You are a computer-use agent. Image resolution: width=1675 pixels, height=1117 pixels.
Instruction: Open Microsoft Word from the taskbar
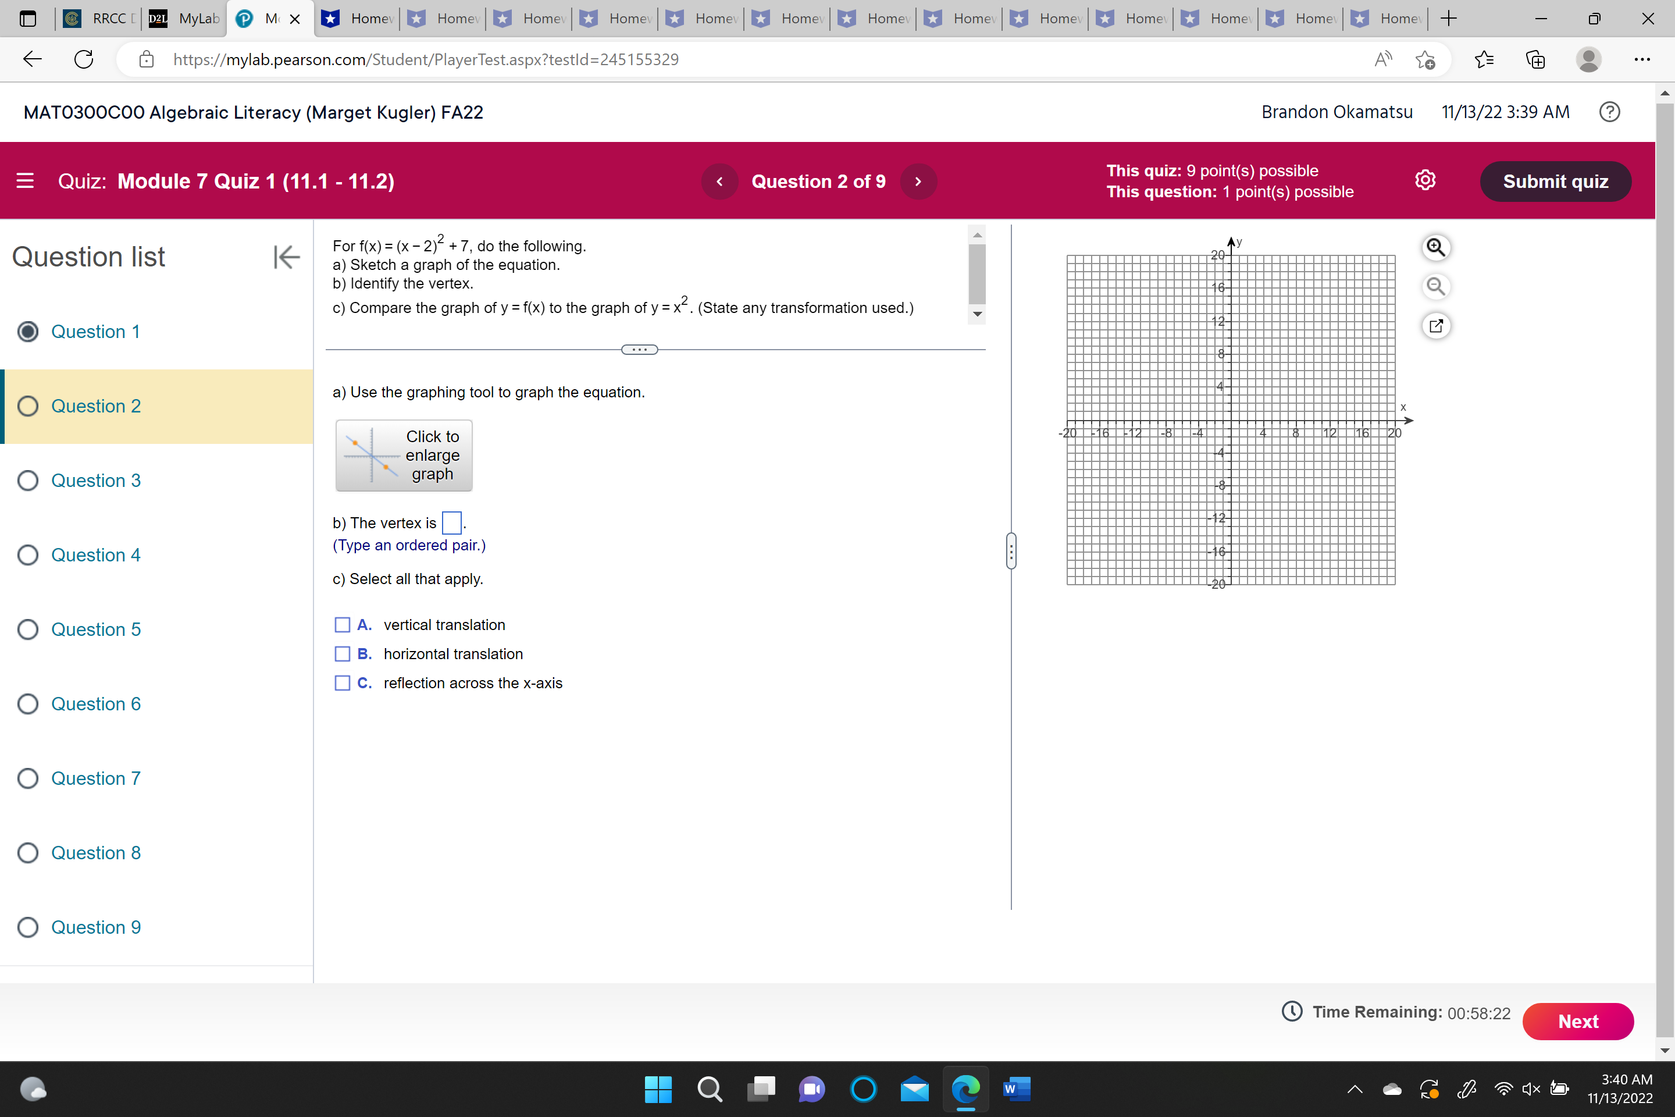click(1016, 1088)
